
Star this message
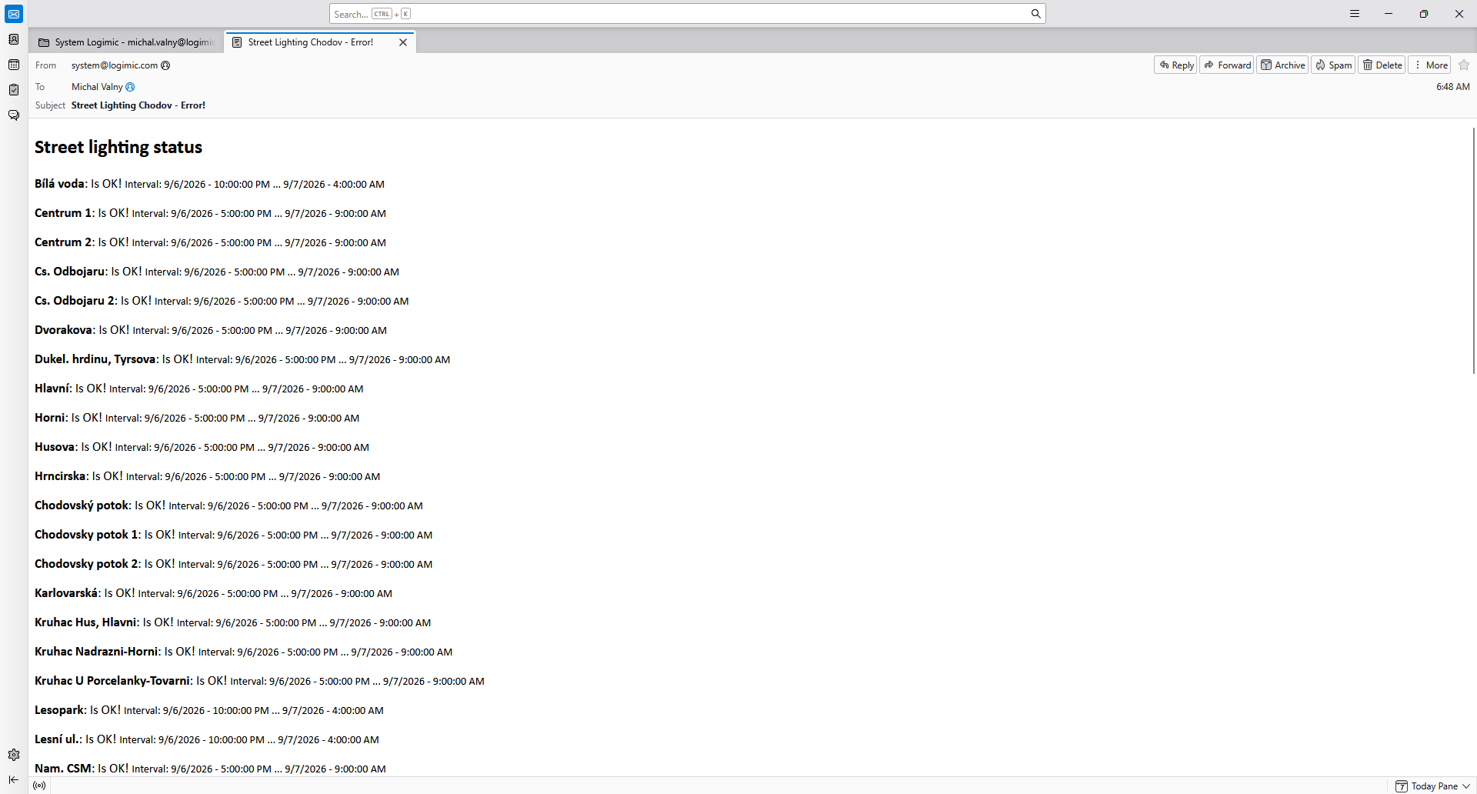pos(1464,65)
